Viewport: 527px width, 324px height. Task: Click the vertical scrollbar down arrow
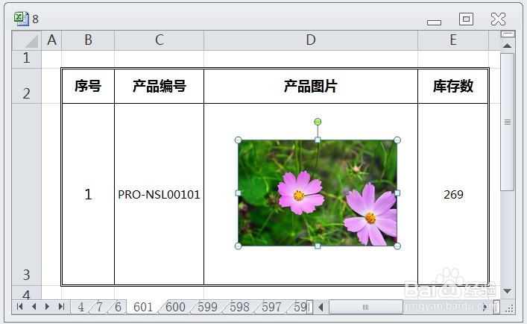pyautogui.click(x=508, y=291)
